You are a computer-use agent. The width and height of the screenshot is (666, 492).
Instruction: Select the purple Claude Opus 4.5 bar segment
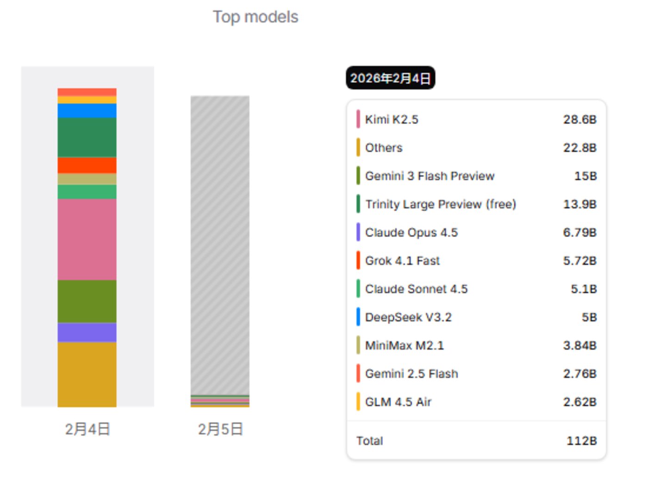[x=87, y=332]
